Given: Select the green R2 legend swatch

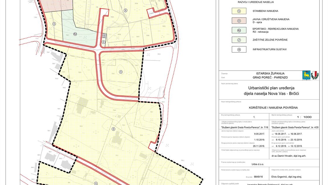Looking at the screenshot, I should point(239,30).
